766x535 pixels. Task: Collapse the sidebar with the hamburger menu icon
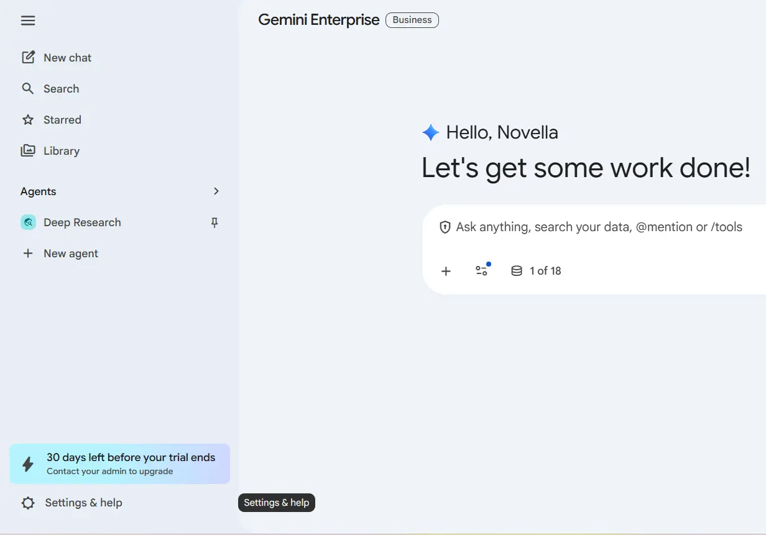(x=28, y=21)
